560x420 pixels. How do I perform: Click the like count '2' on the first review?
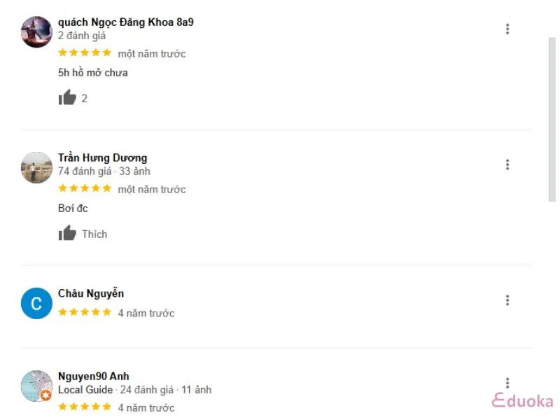[83, 98]
